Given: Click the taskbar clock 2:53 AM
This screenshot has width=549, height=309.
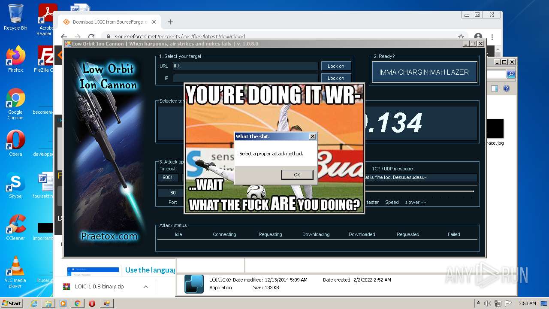Looking at the screenshot, I should coord(527,303).
